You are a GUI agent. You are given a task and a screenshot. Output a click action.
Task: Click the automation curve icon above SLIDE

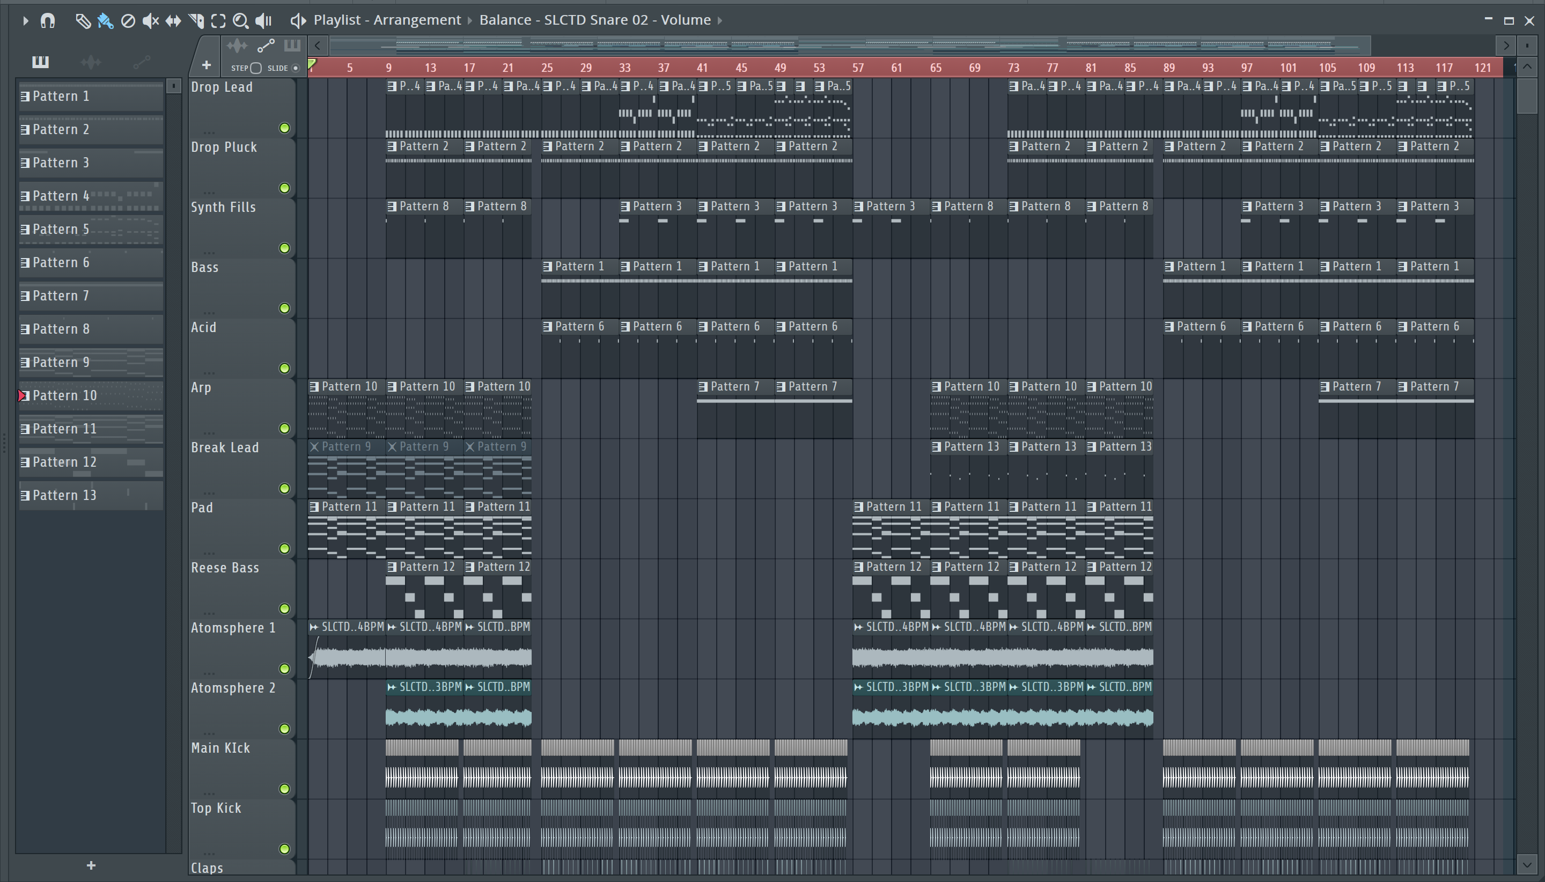click(266, 46)
